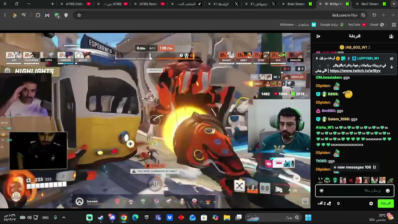Bookmark this page with the star icon
This screenshot has height=224, width=398.
[79, 15]
